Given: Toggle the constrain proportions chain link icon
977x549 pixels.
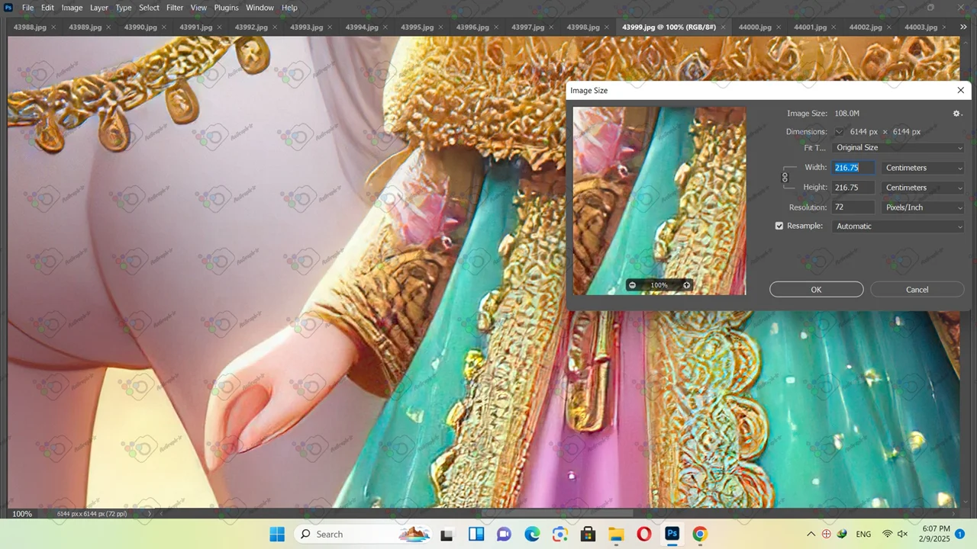Looking at the screenshot, I should pyautogui.click(x=785, y=178).
